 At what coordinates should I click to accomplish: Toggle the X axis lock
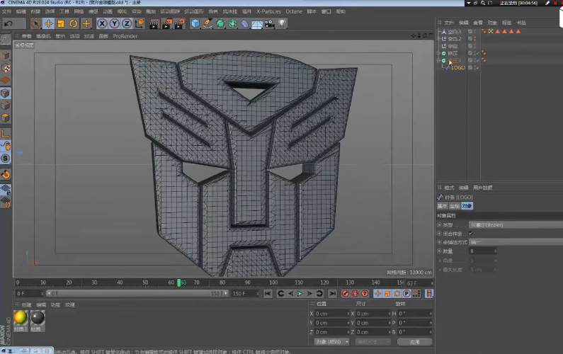point(103,23)
